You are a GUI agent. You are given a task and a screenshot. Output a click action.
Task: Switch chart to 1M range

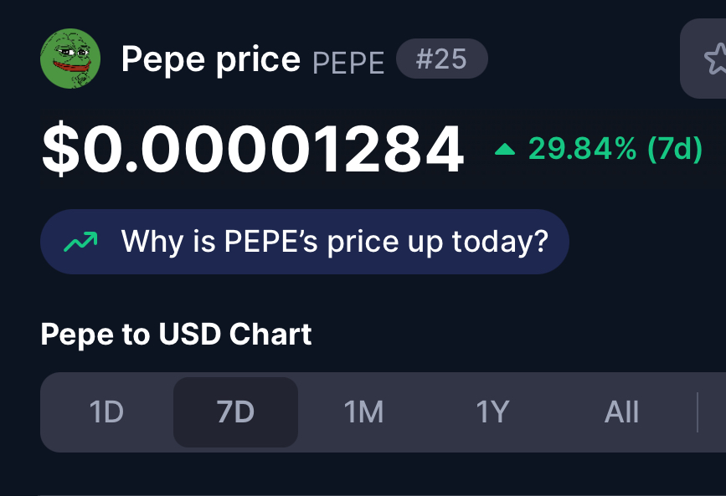pyautogui.click(x=364, y=412)
